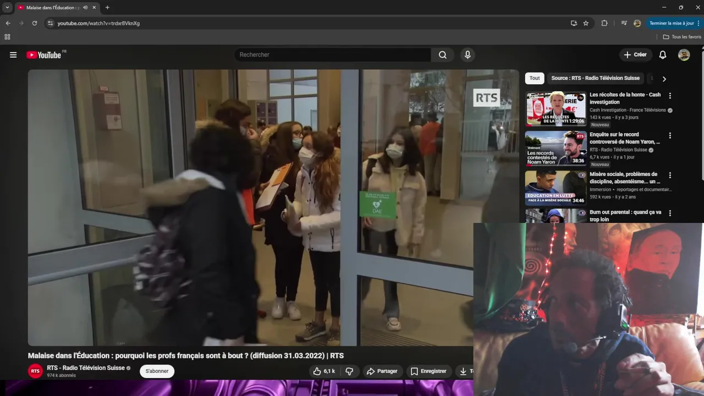
Task: Start voice search with the microphone icon
Action: tap(468, 55)
